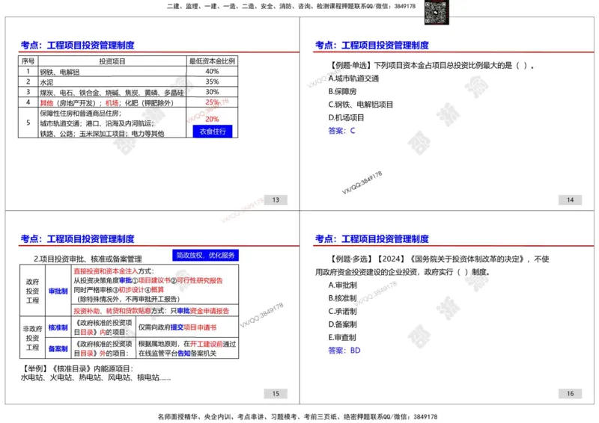Viewport: 599px width, 423px height.
Task: Click the blue '衣食住行' label
Action: click(213, 132)
